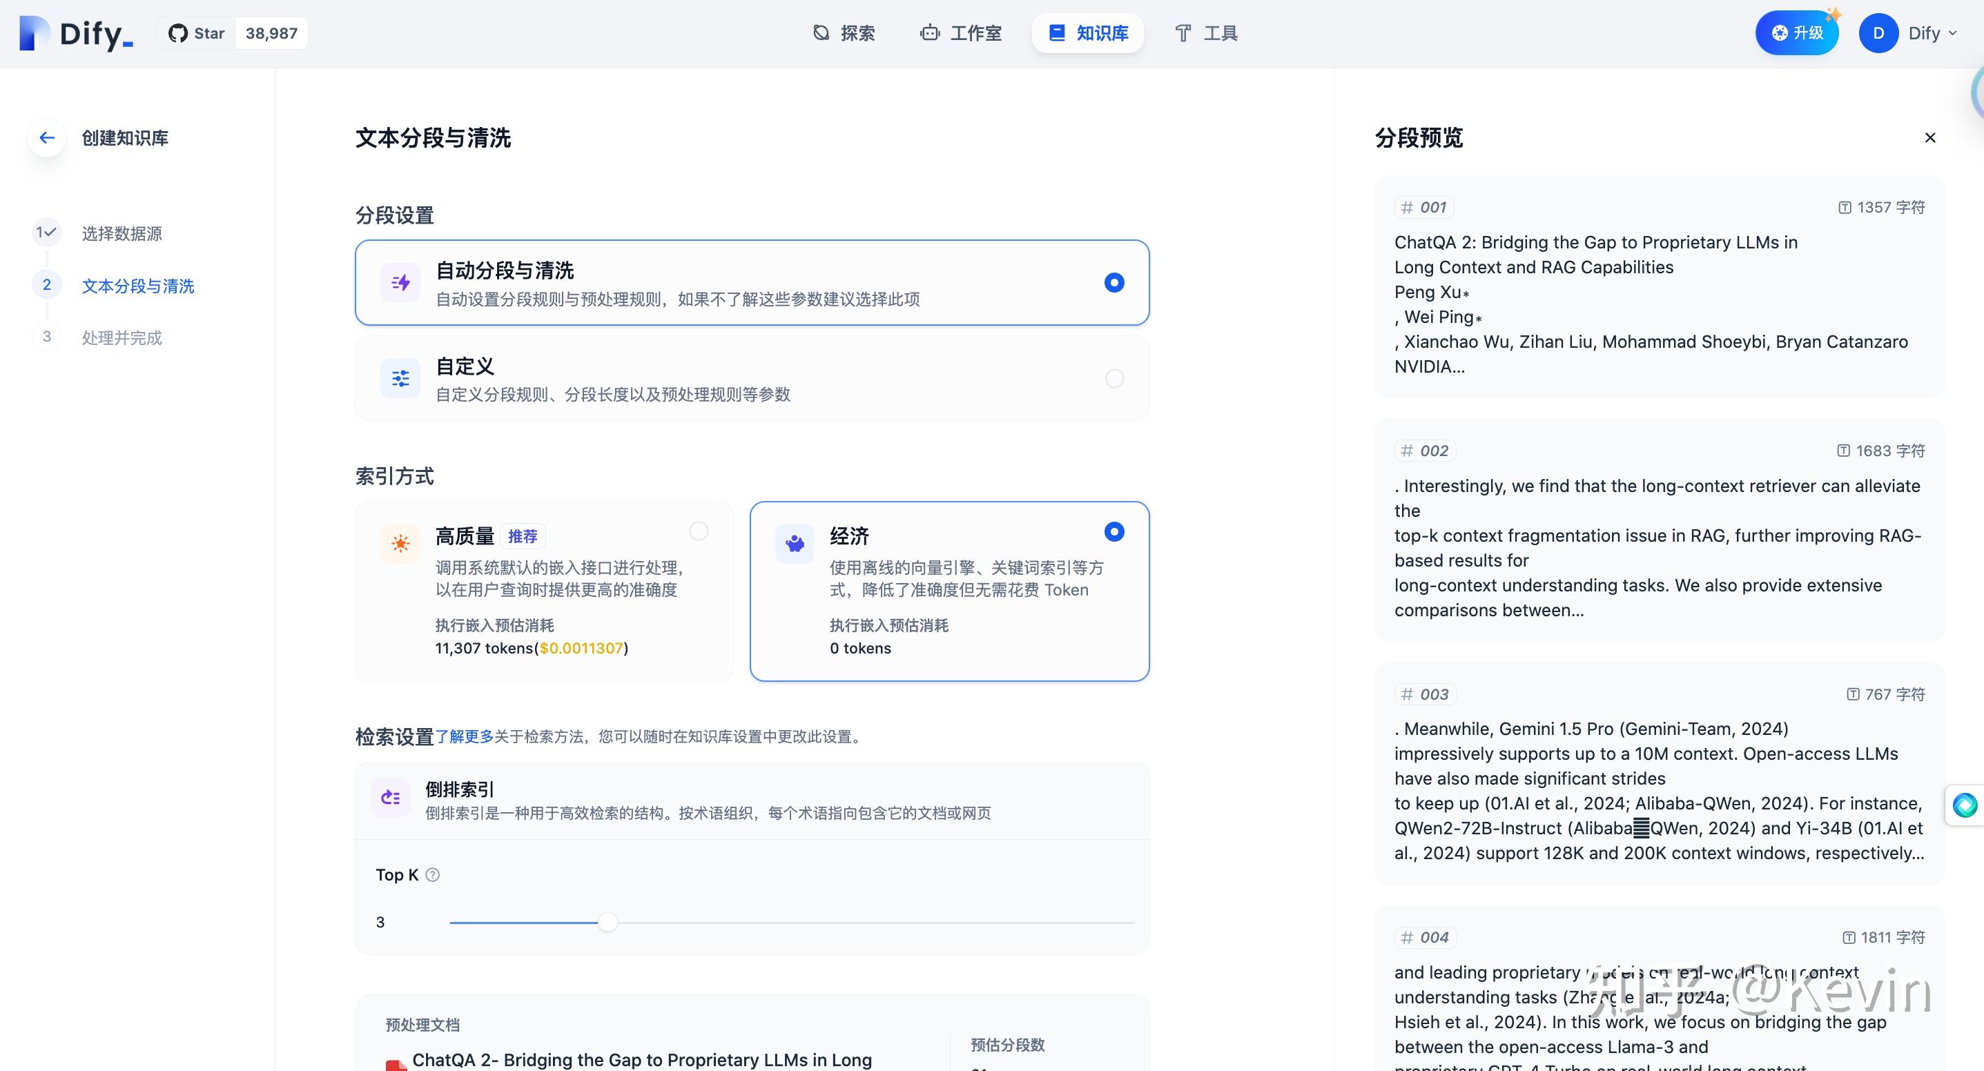Click the sliders icon on 自定义 option
1984x1071 pixels.
[400, 378]
